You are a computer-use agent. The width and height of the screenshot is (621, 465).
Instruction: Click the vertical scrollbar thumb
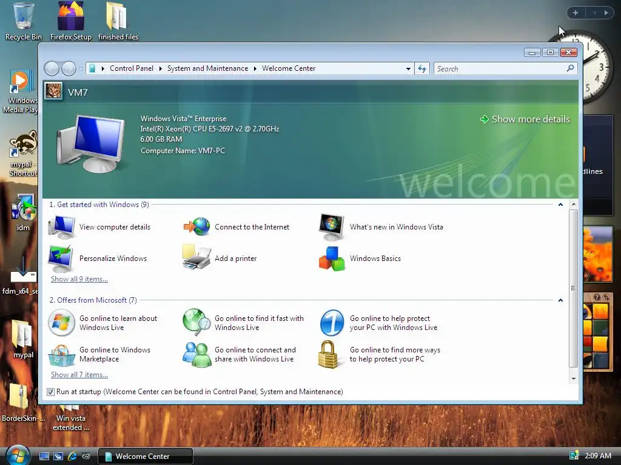coord(574,288)
